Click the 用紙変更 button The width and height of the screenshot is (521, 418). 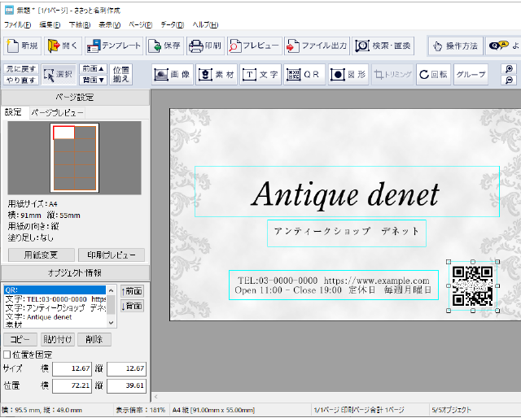click(x=40, y=255)
